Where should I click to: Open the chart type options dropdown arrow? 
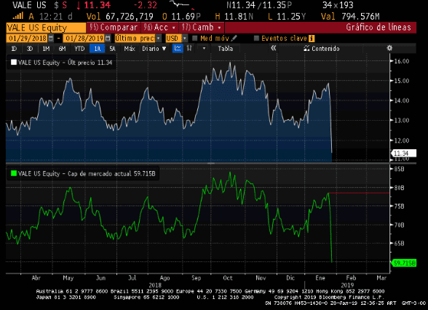(204, 49)
